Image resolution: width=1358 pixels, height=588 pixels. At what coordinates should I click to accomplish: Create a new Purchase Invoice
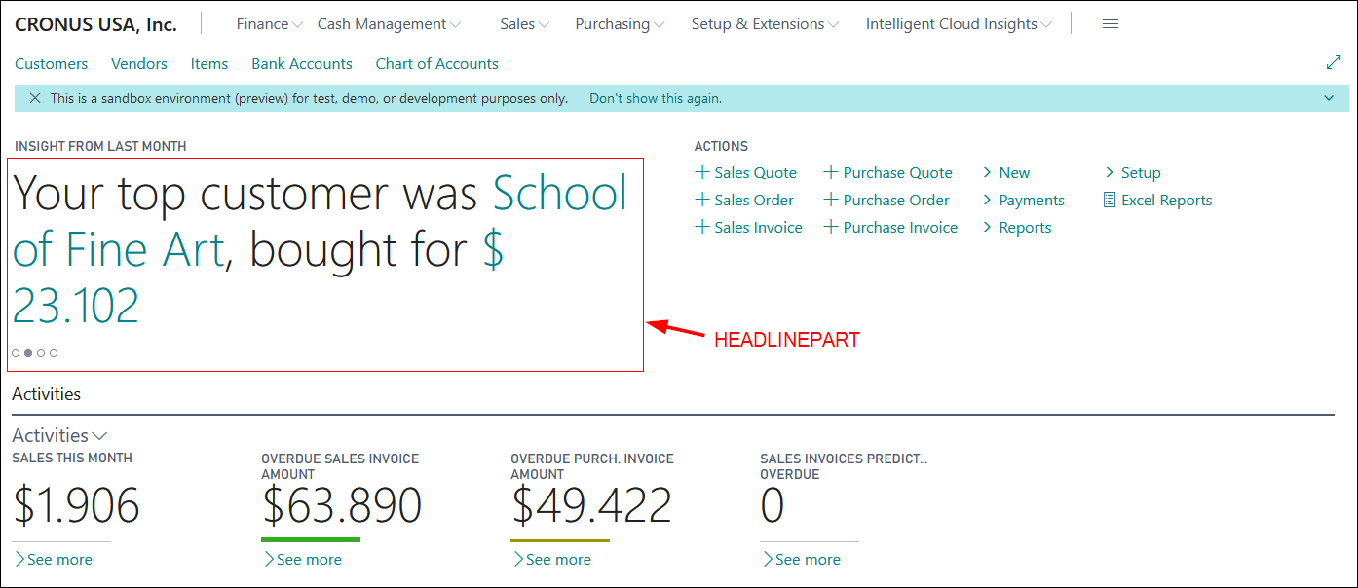coord(901,227)
